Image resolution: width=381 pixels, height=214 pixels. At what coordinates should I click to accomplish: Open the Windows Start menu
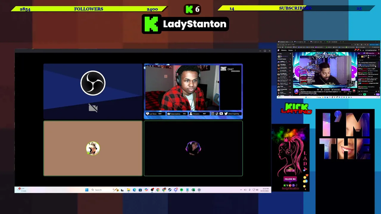pyautogui.click(x=87, y=190)
